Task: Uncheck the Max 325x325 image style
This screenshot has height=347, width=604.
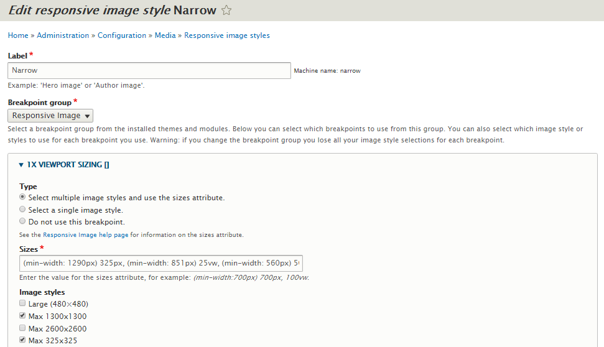Action: [22, 340]
